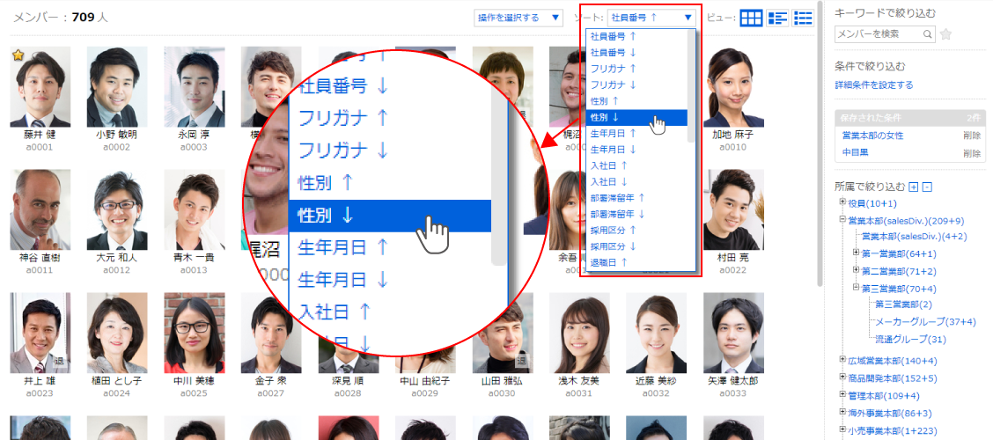Expand the 第一営業部(64+1) node
The image size is (993, 440).
[x=857, y=253]
